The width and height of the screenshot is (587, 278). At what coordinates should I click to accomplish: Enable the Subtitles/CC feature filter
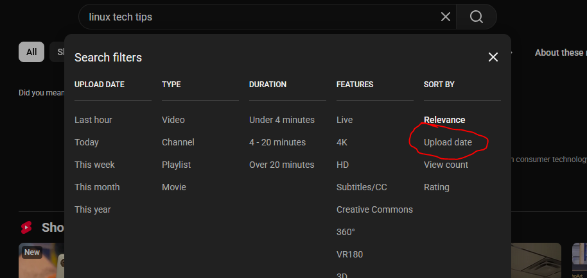[x=362, y=187]
